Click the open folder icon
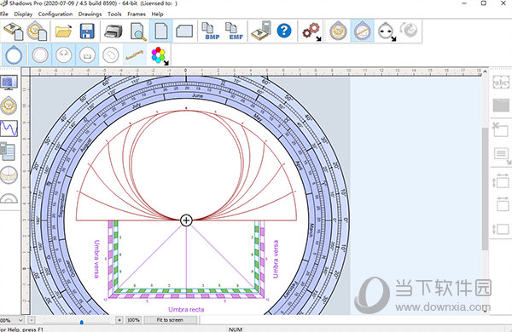Screen dimensions: 512x332 pos(63,31)
